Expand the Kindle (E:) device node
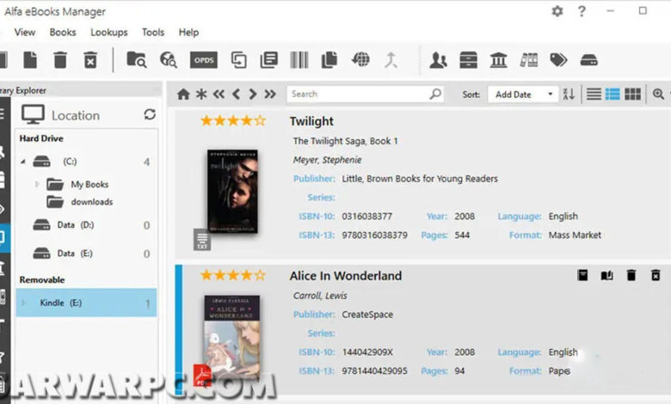The height and width of the screenshot is (404, 671). coord(23,303)
